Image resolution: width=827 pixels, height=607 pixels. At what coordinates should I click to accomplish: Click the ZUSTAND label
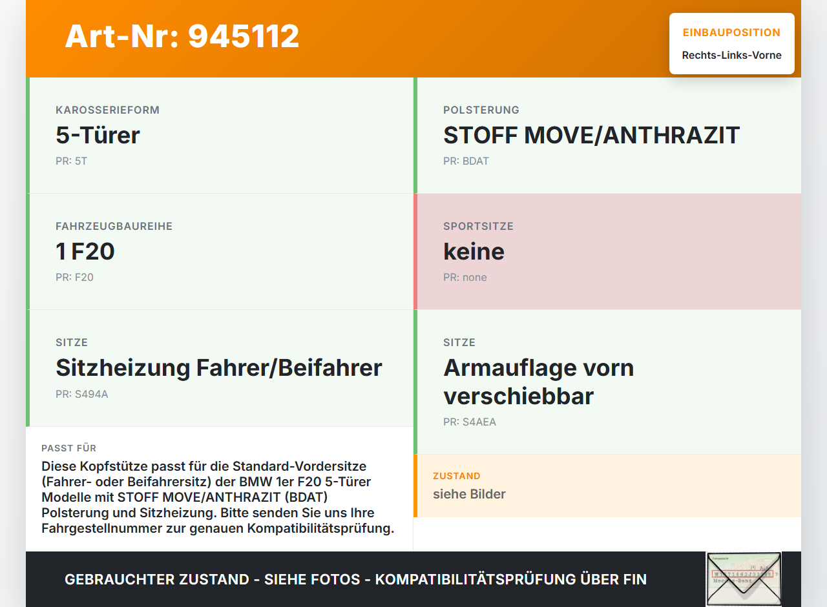[457, 476]
